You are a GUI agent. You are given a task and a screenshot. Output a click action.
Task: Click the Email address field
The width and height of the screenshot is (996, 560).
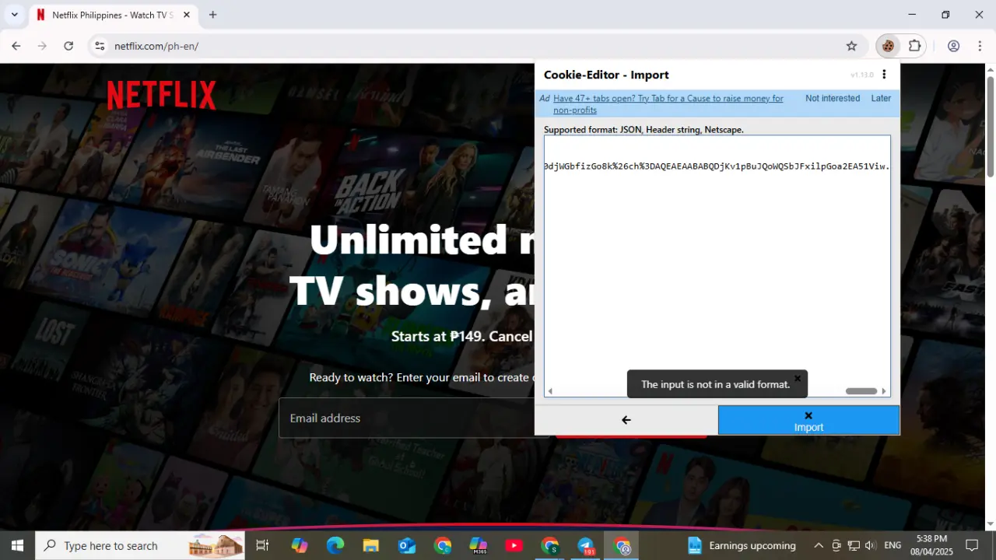point(414,418)
